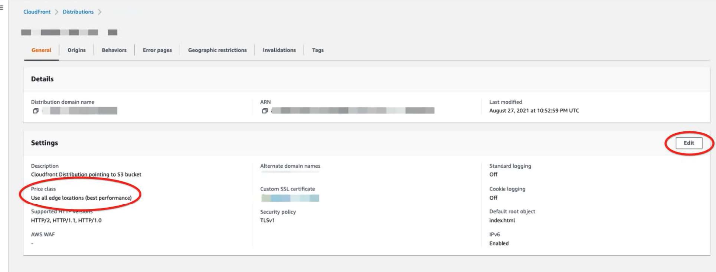Show the Error pages tab
The width and height of the screenshot is (716, 272).
point(157,50)
